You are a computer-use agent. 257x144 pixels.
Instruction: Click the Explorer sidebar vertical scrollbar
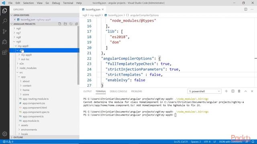coord(78,55)
